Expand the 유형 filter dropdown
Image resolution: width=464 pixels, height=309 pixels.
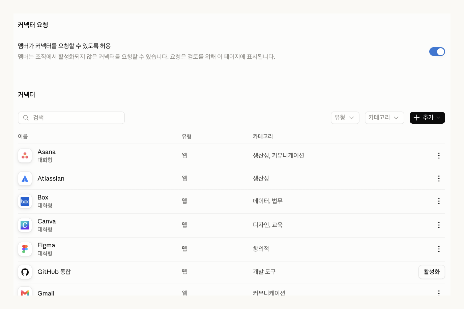(345, 118)
